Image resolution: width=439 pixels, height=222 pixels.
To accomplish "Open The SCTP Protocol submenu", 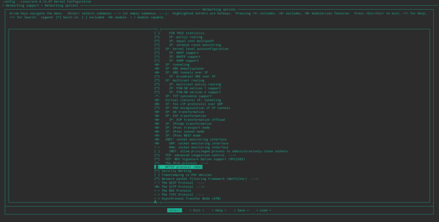I will pos(179,187).
